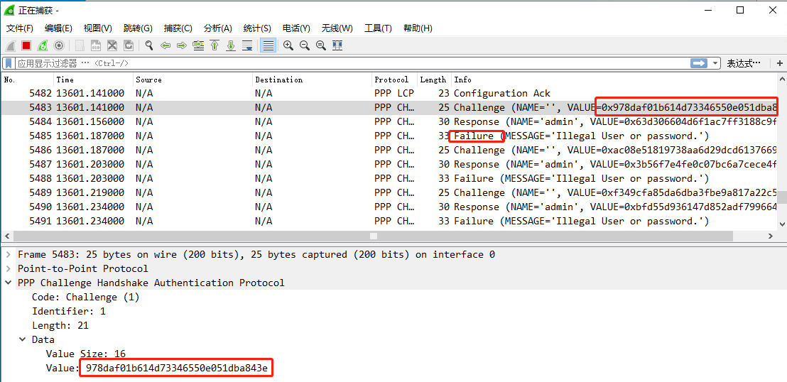Select Code: Challenge (1) field
The width and height of the screenshot is (787, 382).
(x=85, y=298)
